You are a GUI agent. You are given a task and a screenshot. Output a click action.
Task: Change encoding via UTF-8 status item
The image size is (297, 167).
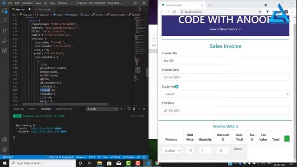tap(92, 157)
